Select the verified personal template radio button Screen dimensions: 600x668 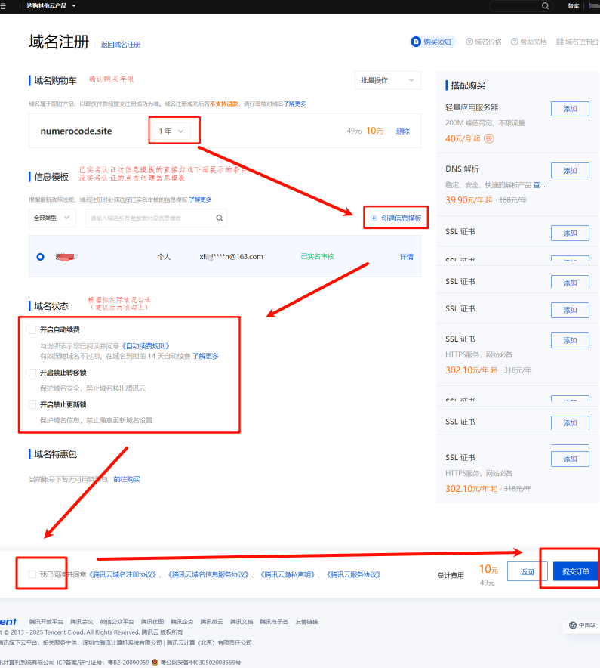tap(40, 257)
